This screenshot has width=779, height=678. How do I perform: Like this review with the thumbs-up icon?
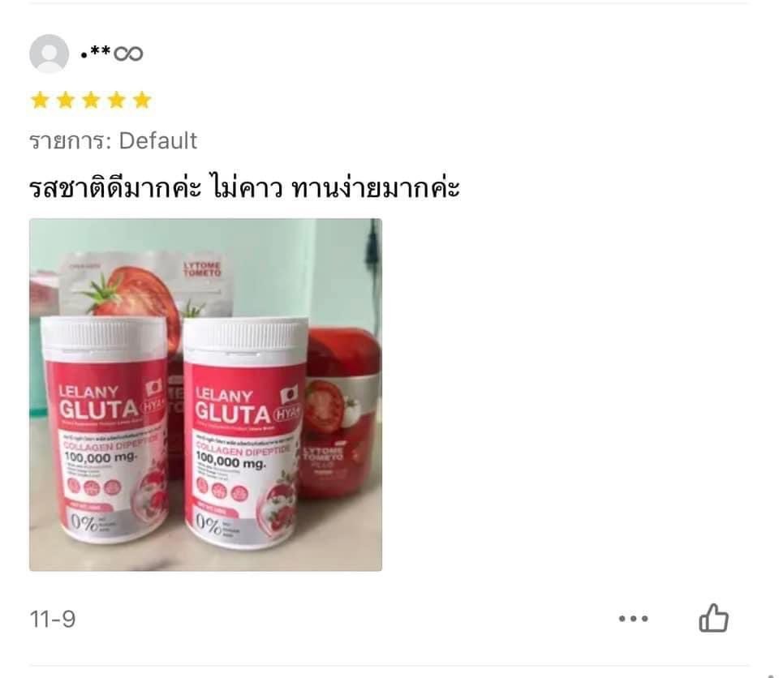click(x=713, y=618)
